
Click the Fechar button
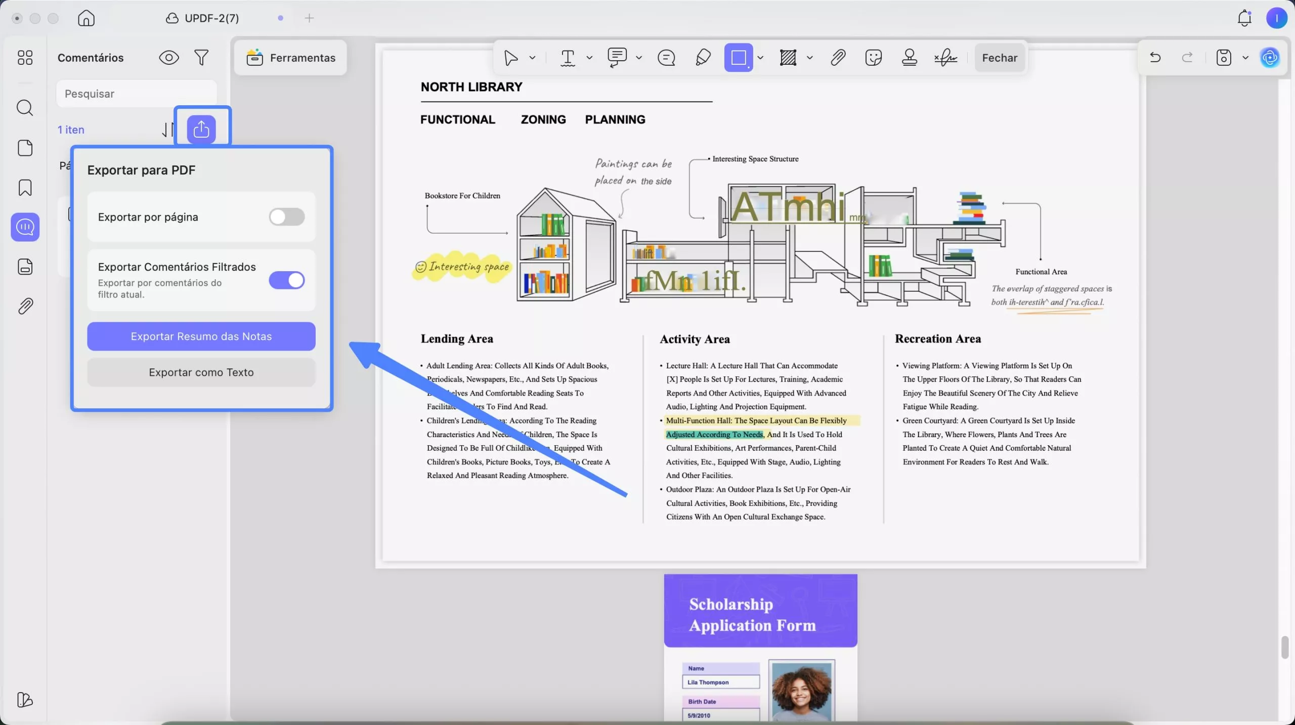tap(1000, 58)
